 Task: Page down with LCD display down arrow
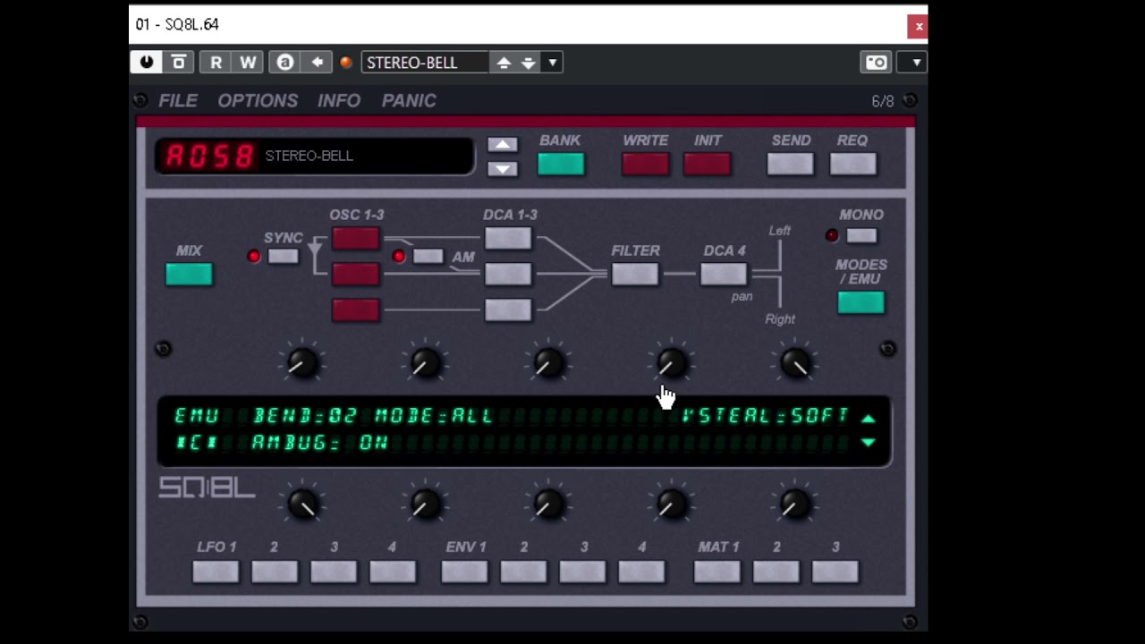coord(868,442)
